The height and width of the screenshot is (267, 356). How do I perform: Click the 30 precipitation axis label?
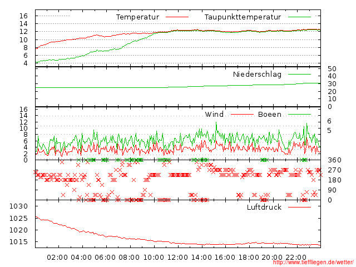tap(332, 84)
